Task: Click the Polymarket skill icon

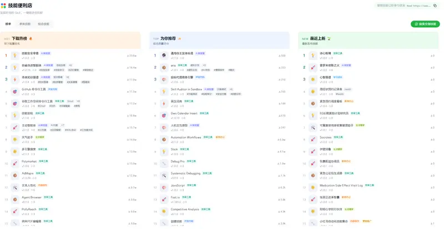Action: pos(15,164)
